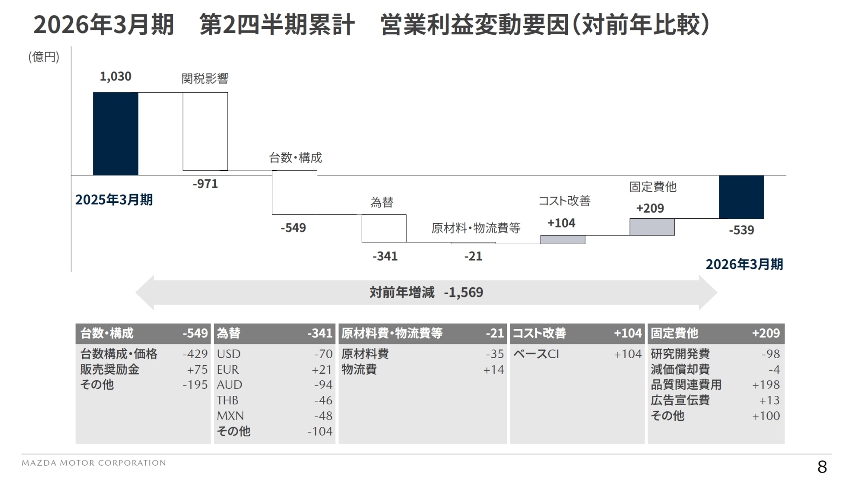Click the 原材料・物流費等 segment
The height and width of the screenshot is (478, 853).
tap(473, 243)
